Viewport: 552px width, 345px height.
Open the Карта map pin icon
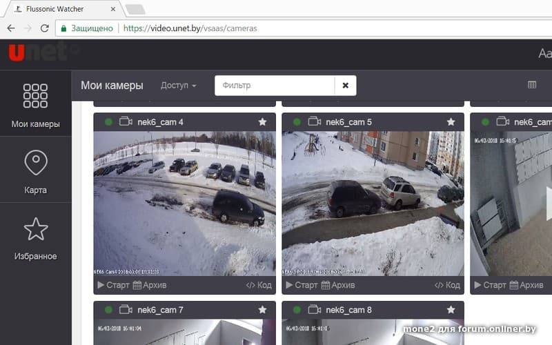point(36,163)
